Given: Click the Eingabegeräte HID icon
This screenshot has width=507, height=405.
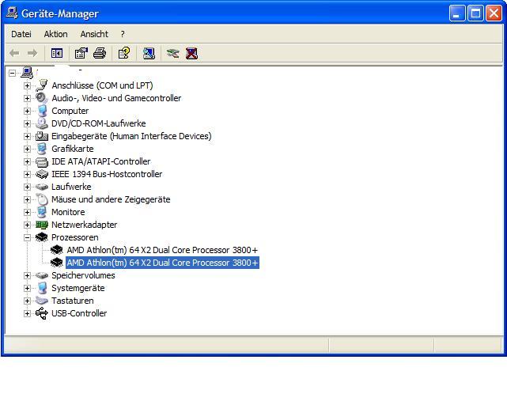Looking at the screenshot, I should [x=42, y=136].
